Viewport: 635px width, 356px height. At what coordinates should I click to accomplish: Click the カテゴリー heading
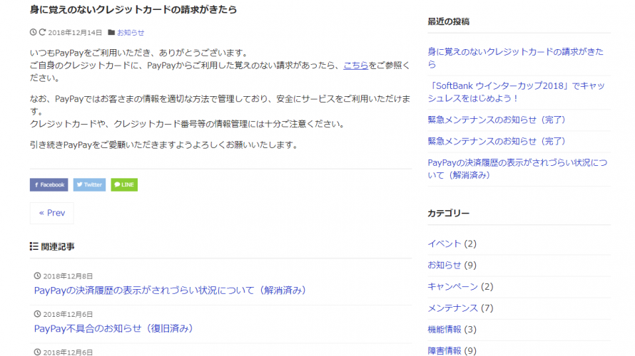point(448,213)
